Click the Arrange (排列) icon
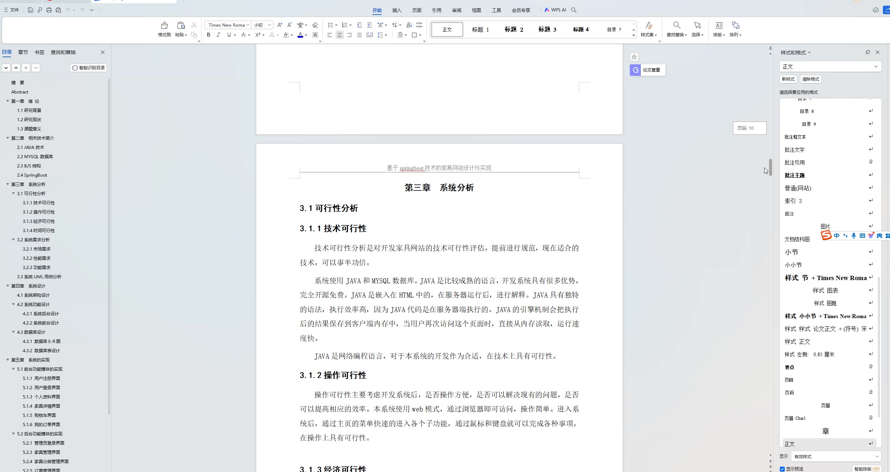The height and width of the screenshot is (472, 890). point(735,26)
